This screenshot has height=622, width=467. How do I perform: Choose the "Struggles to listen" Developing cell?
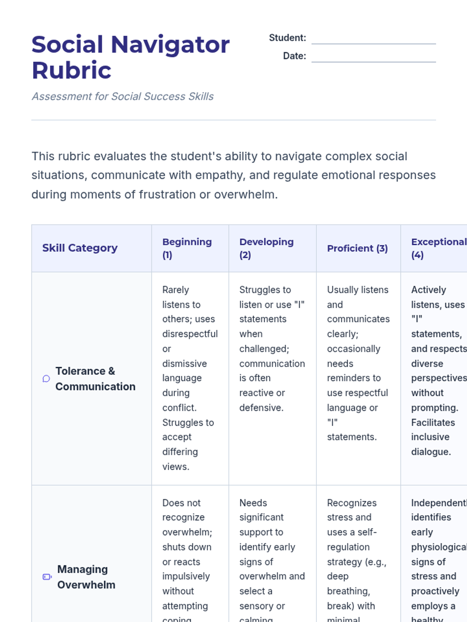pos(272,349)
